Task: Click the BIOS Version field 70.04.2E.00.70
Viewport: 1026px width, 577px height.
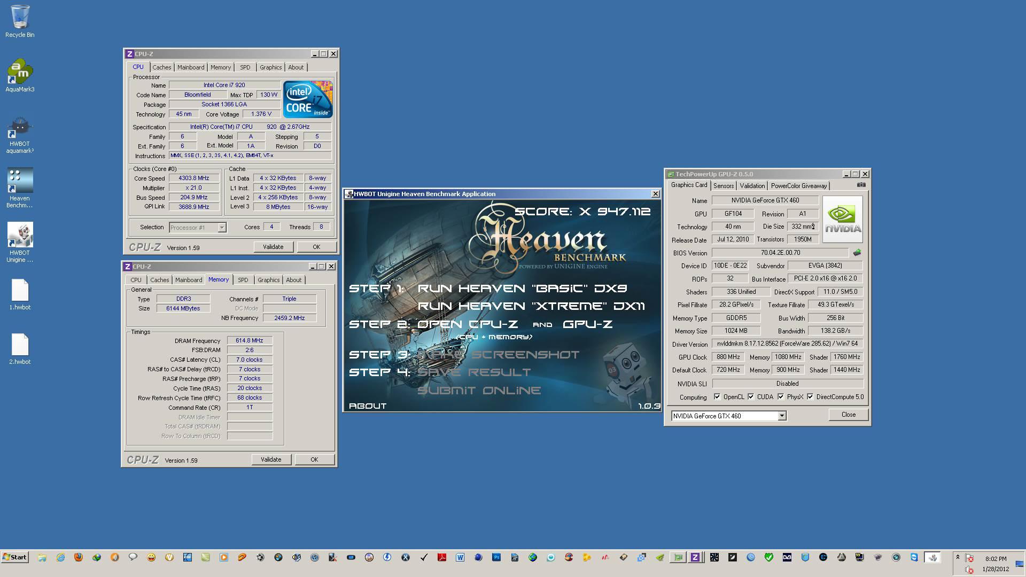Action: (780, 253)
